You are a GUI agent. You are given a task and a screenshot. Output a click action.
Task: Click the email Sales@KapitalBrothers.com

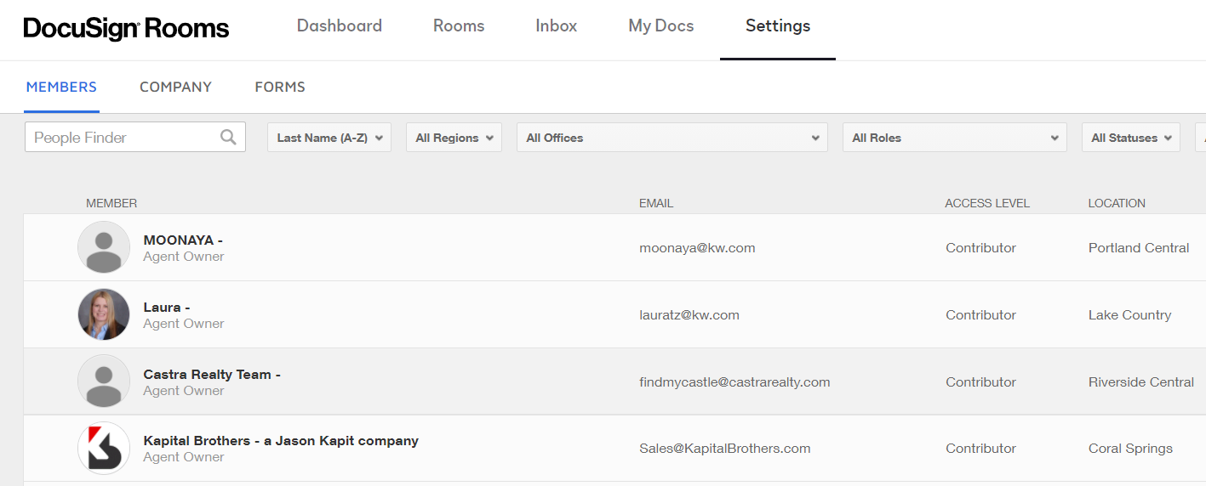(725, 449)
